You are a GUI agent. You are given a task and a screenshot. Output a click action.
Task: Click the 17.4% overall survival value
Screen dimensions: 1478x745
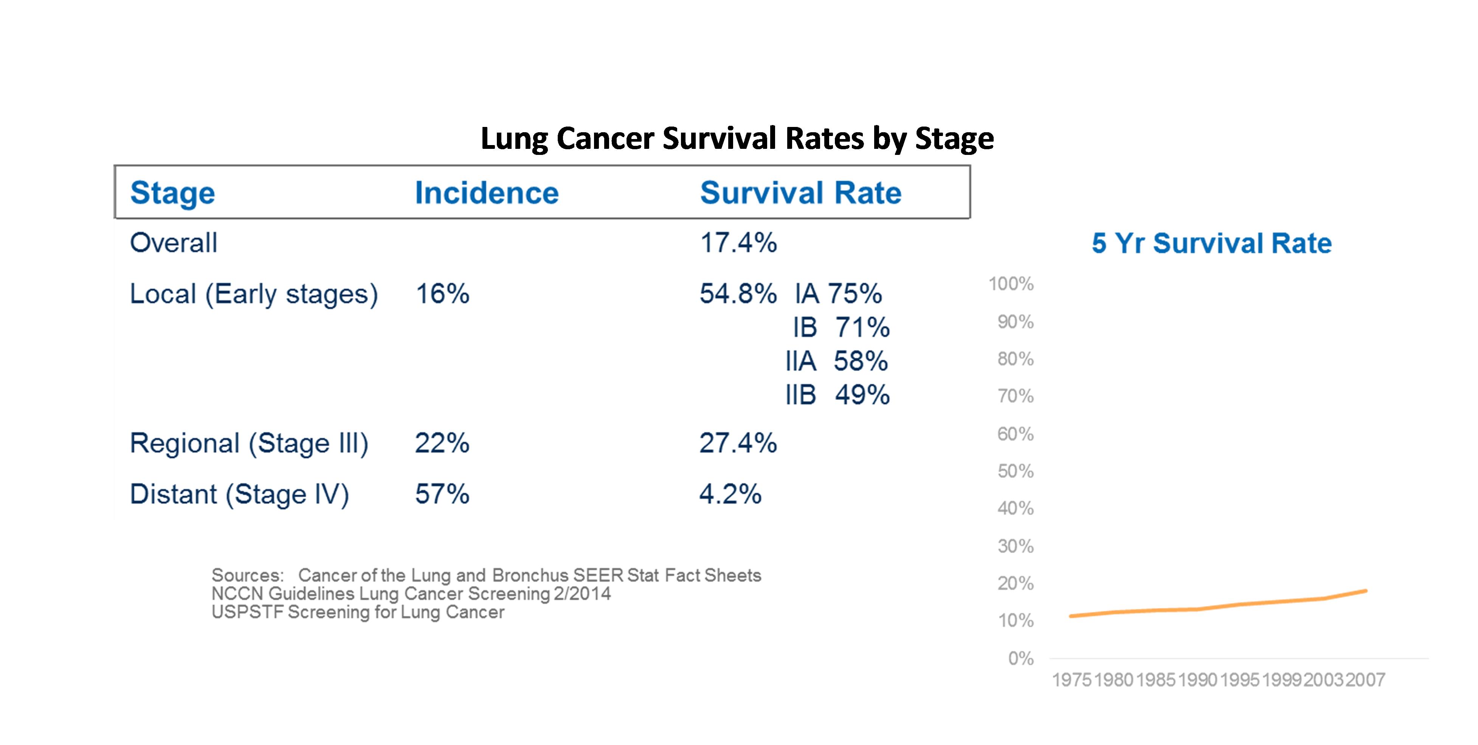tap(738, 243)
